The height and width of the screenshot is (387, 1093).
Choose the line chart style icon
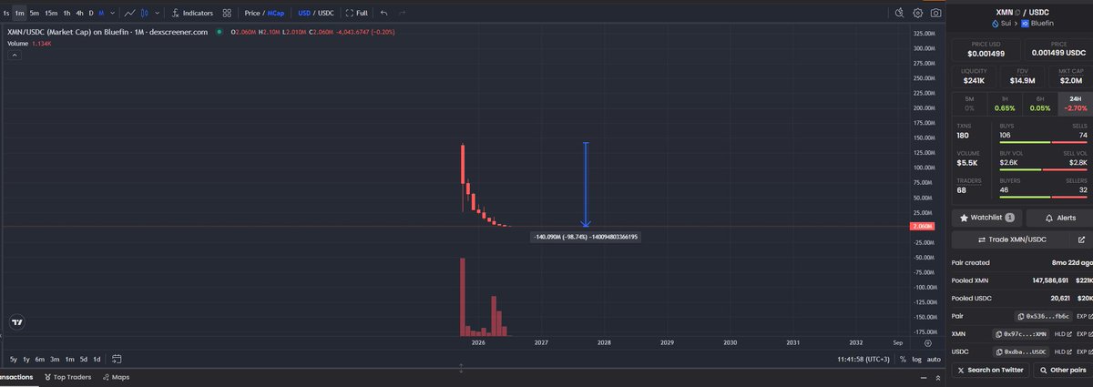[130, 14]
